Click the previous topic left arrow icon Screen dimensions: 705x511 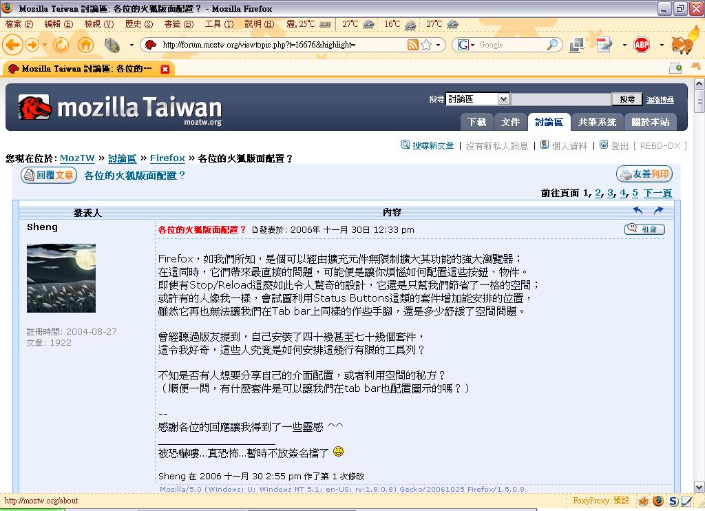(x=638, y=210)
